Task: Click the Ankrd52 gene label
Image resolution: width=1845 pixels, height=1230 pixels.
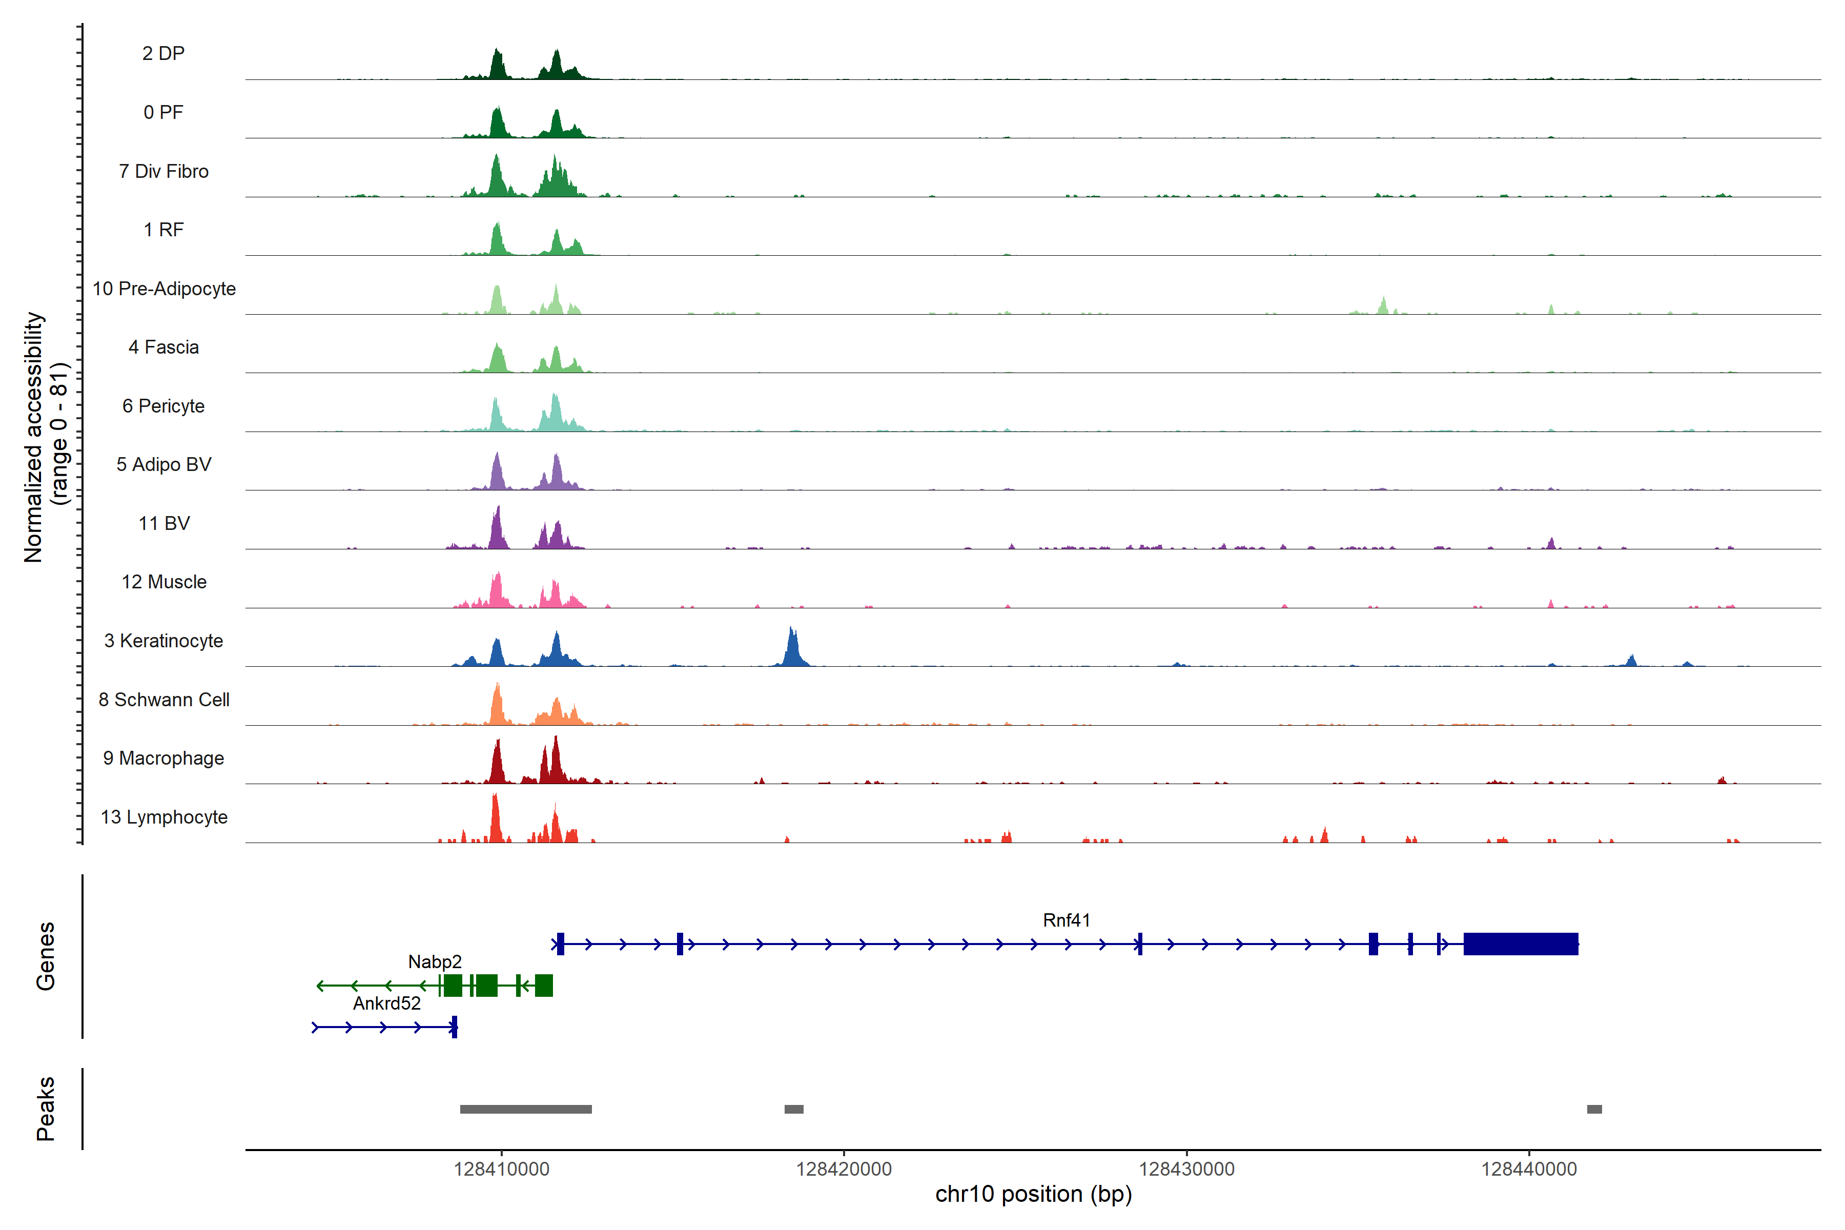Action: pyautogui.click(x=387, y=1003)
